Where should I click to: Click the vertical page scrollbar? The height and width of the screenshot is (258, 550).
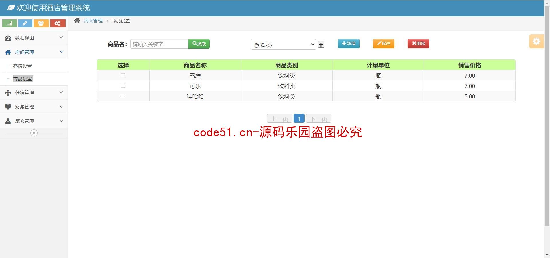547,116
